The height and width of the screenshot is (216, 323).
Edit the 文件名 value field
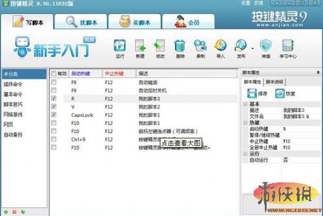click(x=301, y=117)
